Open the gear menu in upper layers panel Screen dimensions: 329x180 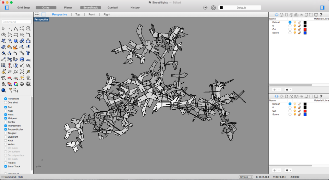[288, 89]
